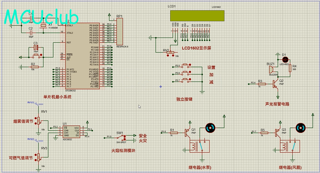Select the BUZ1 buzzer component
This screenshot has width=320, height=173.
click(272, 70)
